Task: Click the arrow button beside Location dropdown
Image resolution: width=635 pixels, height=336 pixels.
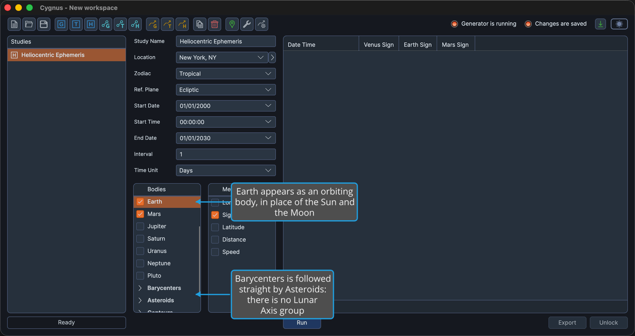Action: click(272, 57)
